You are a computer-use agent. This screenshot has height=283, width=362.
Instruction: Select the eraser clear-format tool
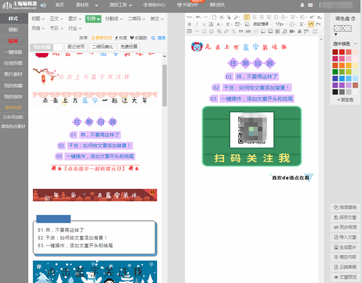[x=229, y=17]
